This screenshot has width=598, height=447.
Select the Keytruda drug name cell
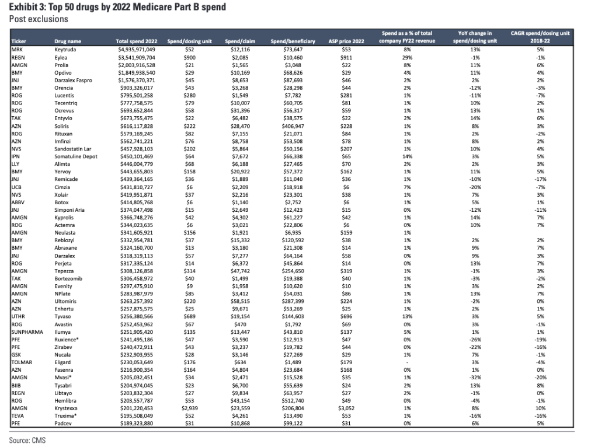tap(65, 50)
